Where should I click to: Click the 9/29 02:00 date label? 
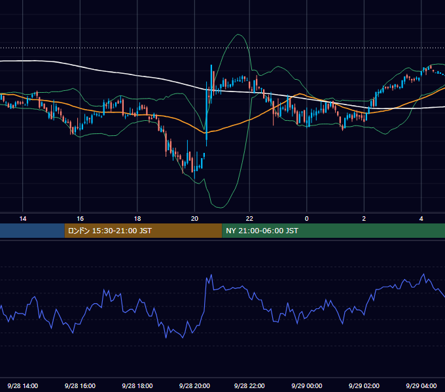(364, 385)
